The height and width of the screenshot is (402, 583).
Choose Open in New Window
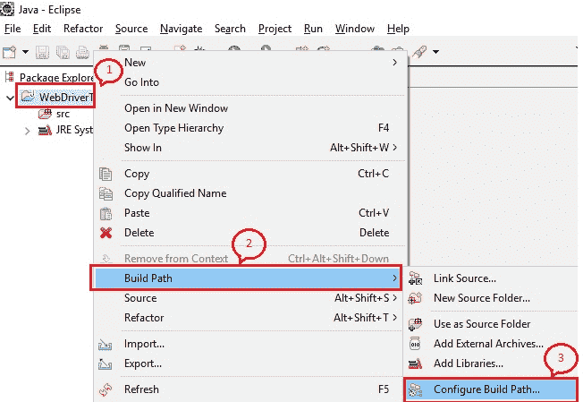tap(176, 108)
